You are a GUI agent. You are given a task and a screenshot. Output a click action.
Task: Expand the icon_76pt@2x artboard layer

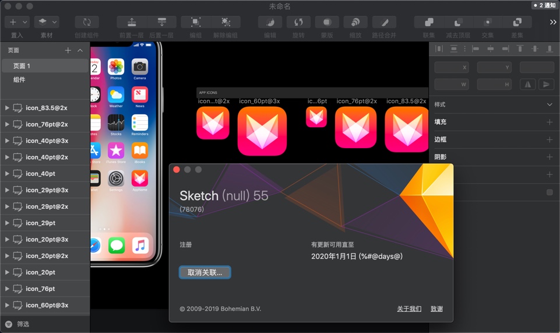tap(7, 124)
